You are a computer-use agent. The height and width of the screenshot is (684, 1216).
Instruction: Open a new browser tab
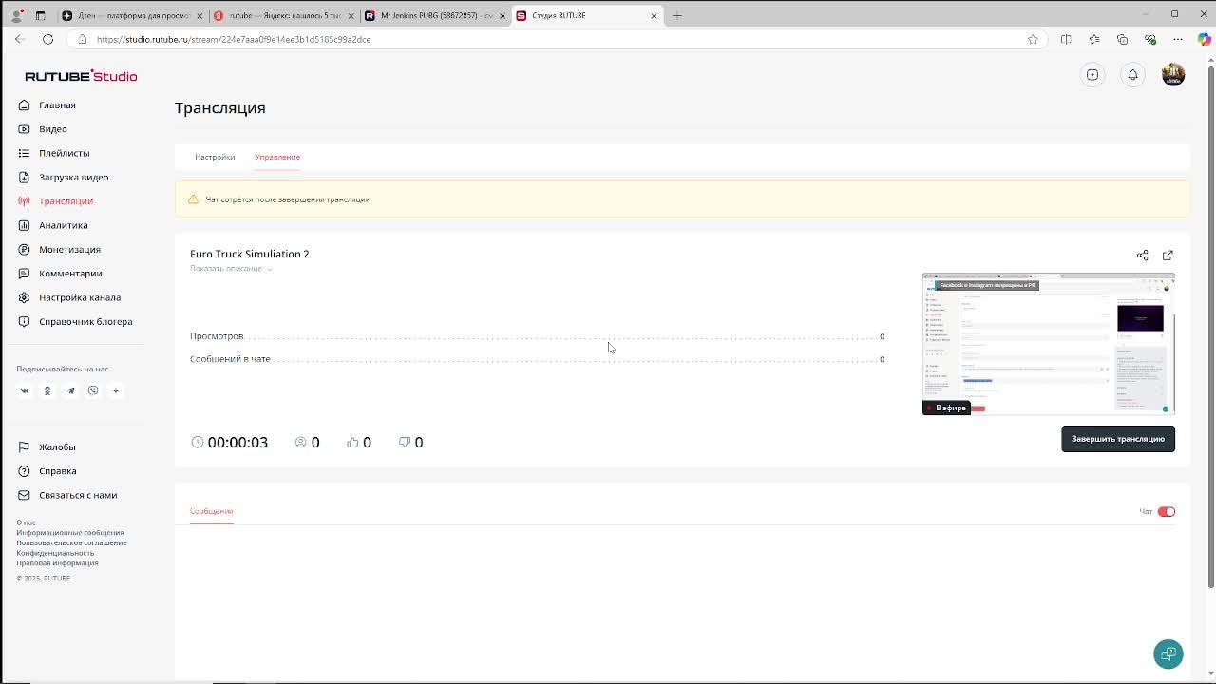pyautogui.click(x=677, y=15)
